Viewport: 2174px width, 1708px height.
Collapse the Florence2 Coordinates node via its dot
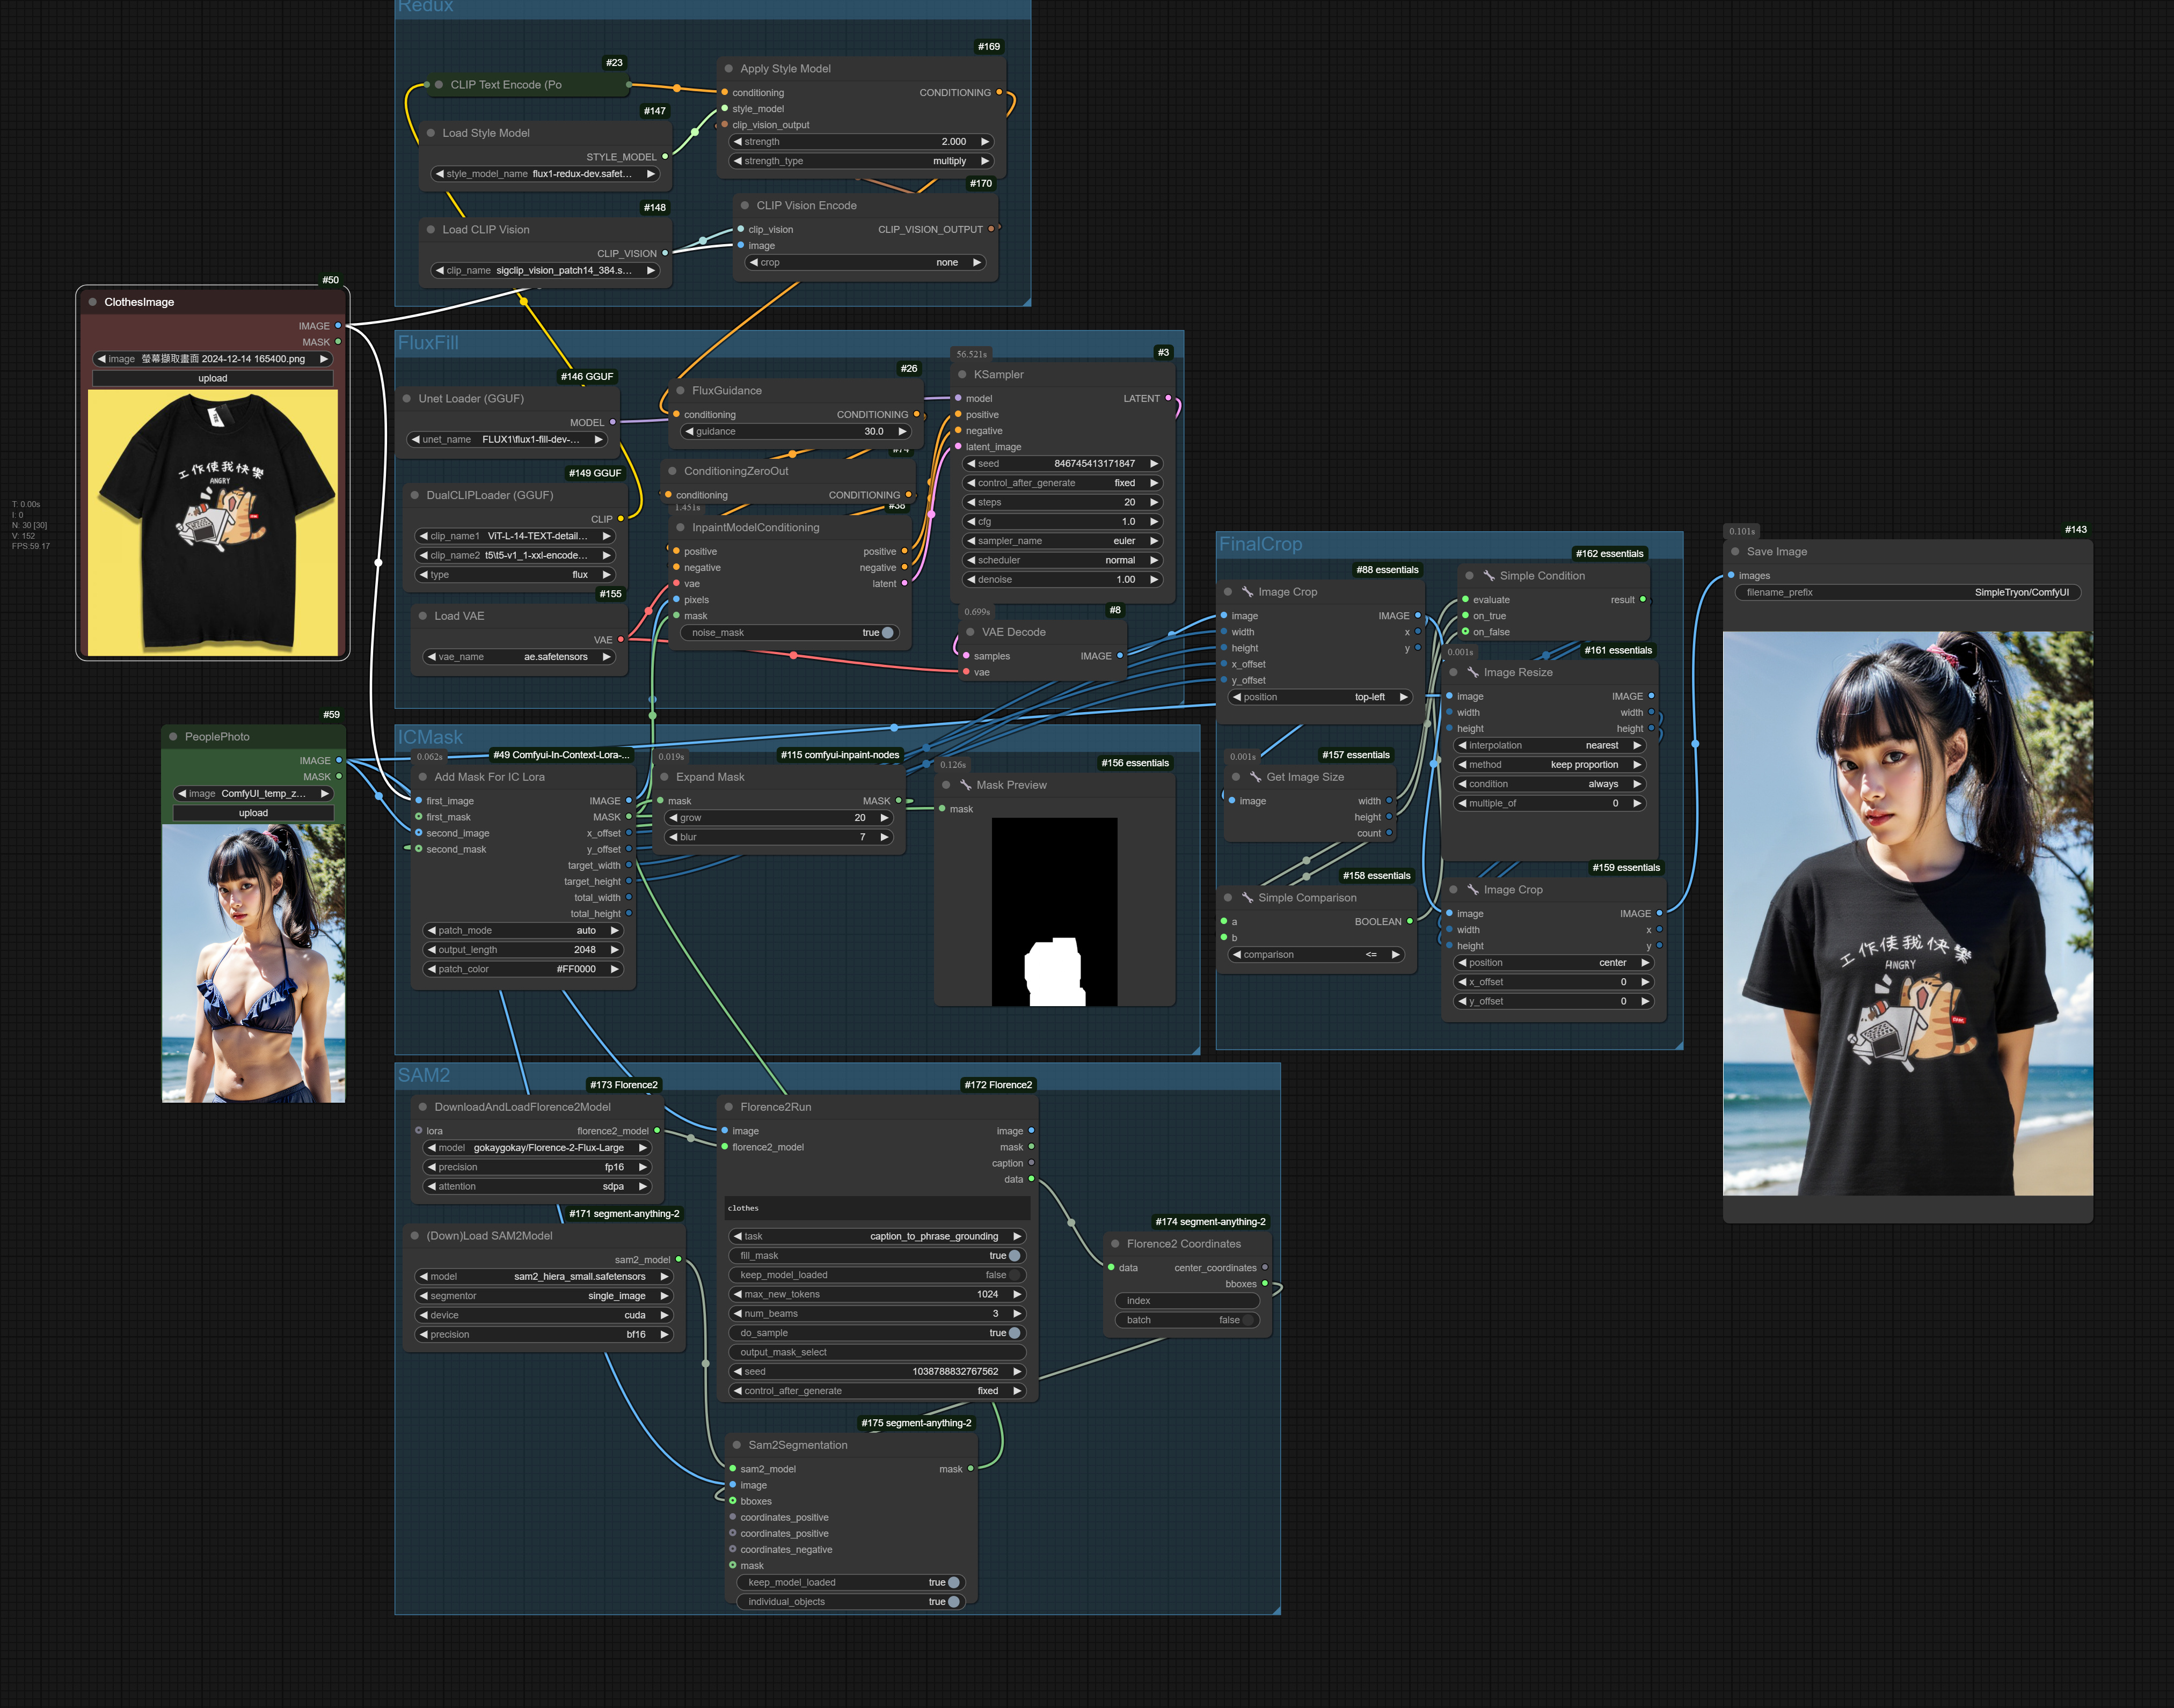point(1115,1244)
